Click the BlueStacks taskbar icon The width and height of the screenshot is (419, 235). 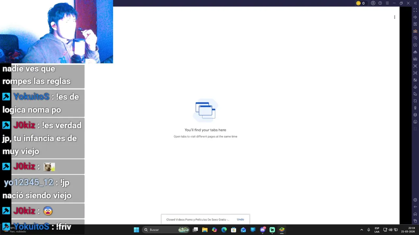tap(282, 230)
